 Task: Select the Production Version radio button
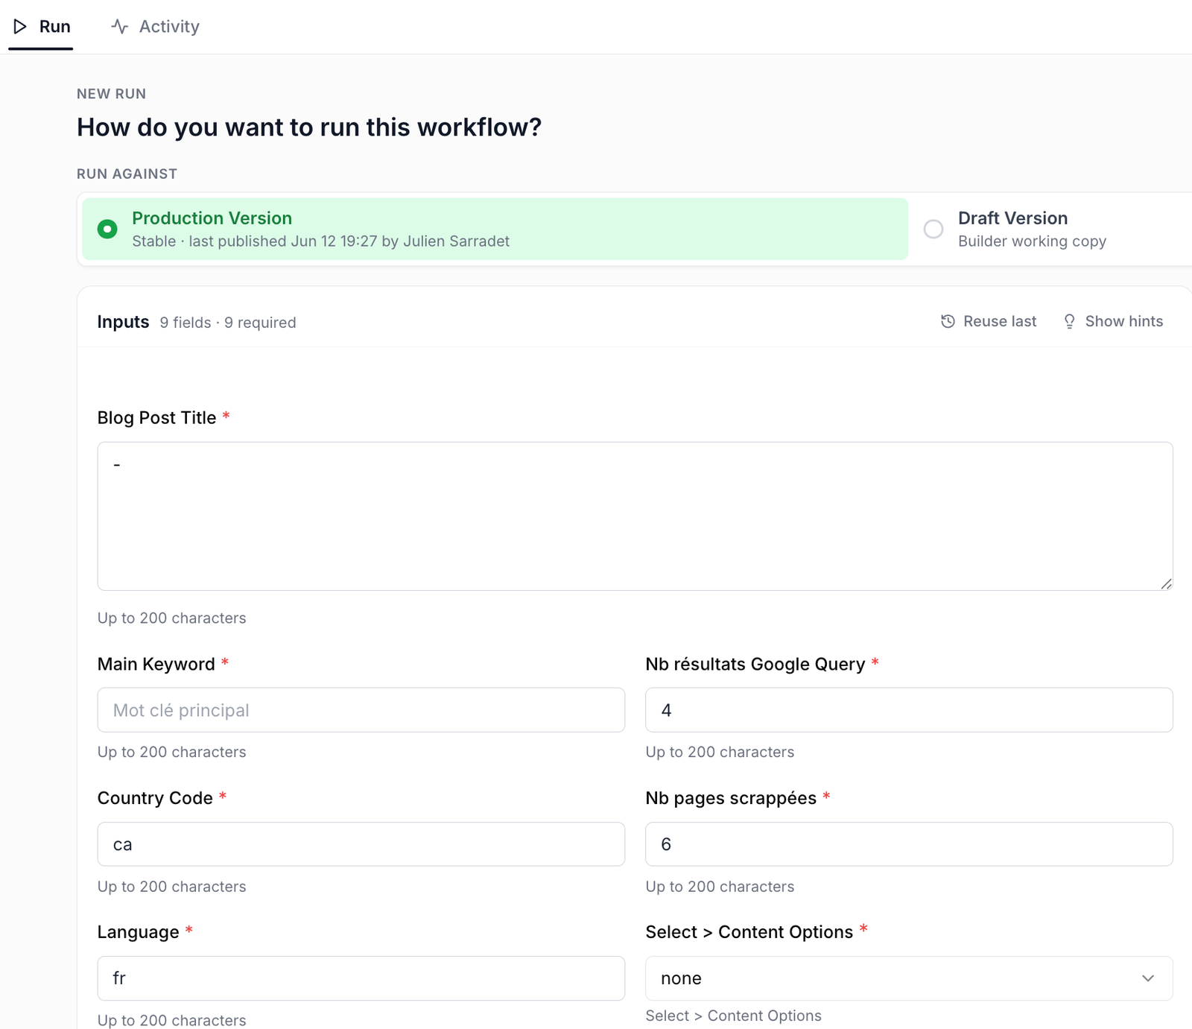pos(107,229)
